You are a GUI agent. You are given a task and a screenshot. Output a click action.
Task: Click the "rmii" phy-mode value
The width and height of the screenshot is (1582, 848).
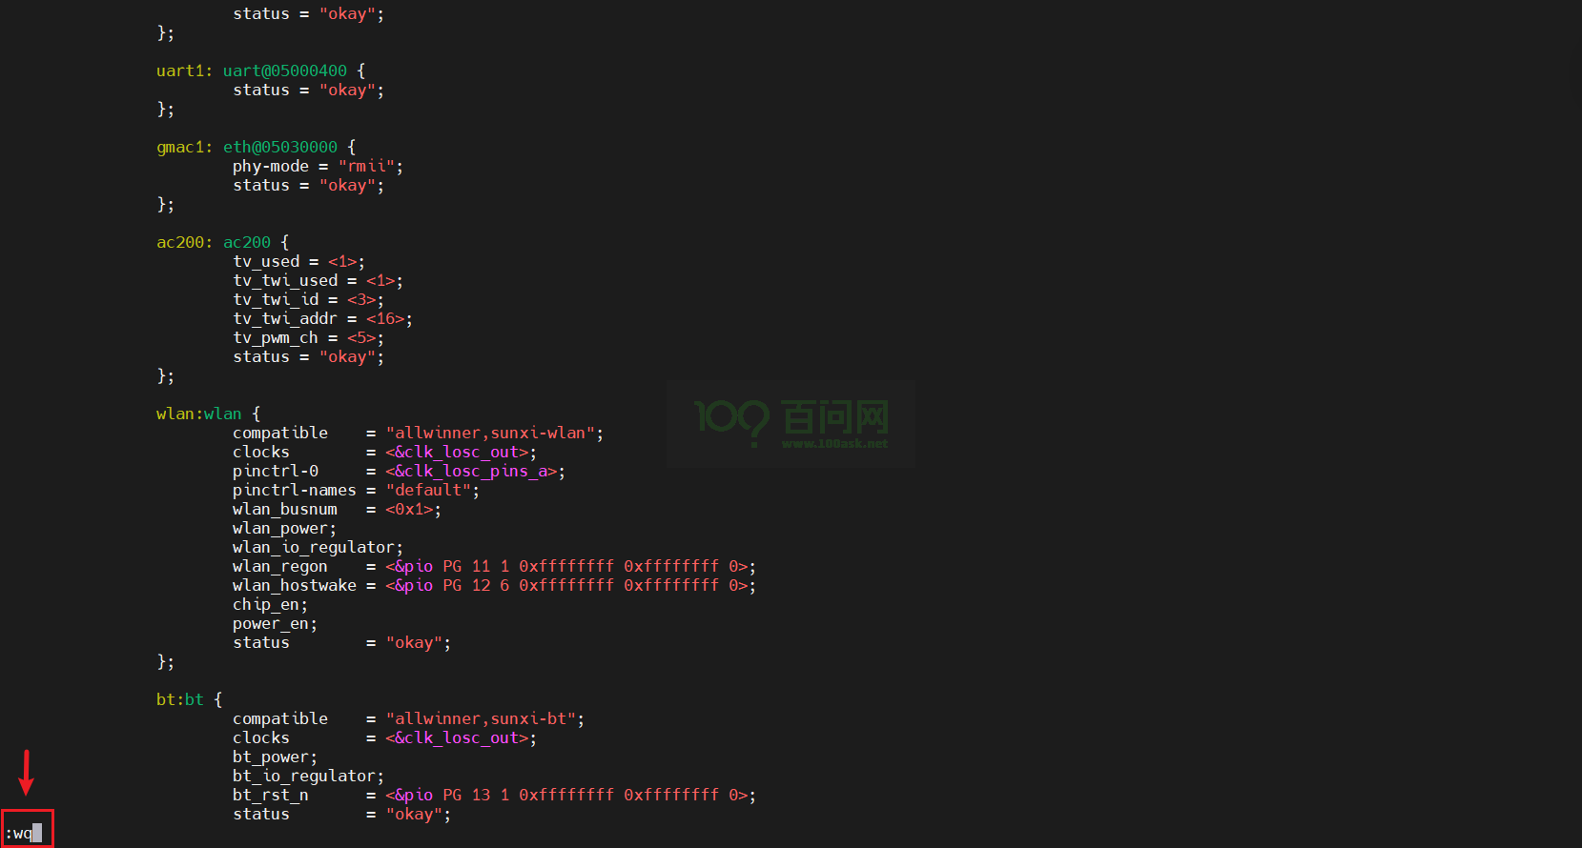[x=366, y=166]
